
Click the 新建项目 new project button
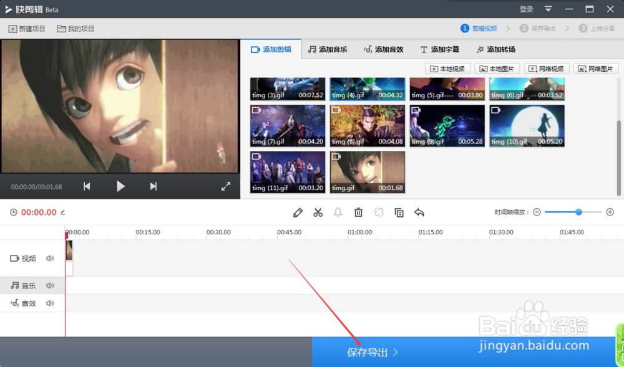[27, 29]
